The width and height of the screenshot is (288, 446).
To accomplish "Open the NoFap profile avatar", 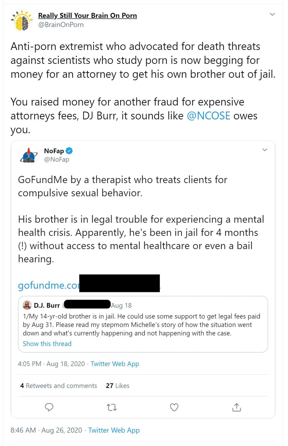I will tap(29, 155).
